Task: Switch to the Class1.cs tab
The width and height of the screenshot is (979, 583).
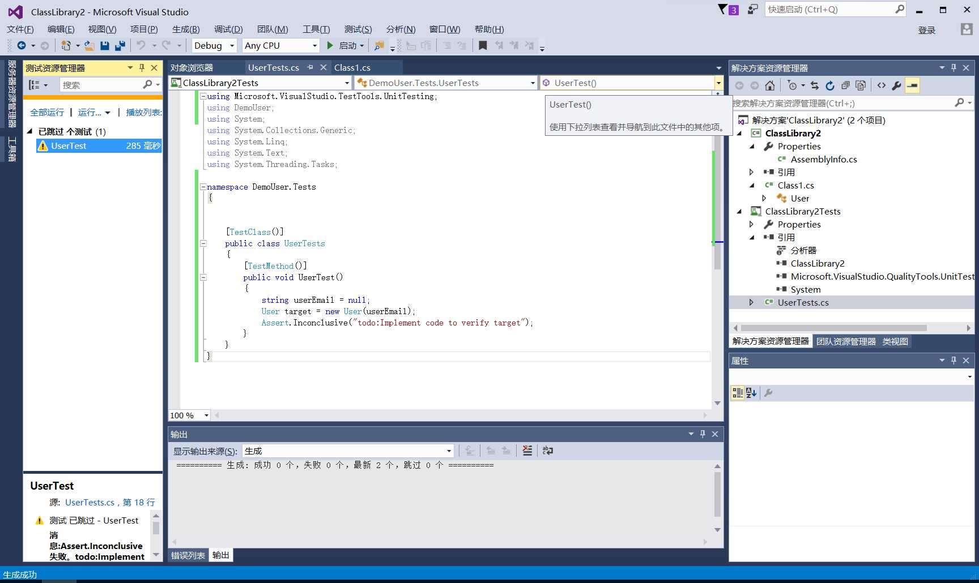Action: (352, 67)
